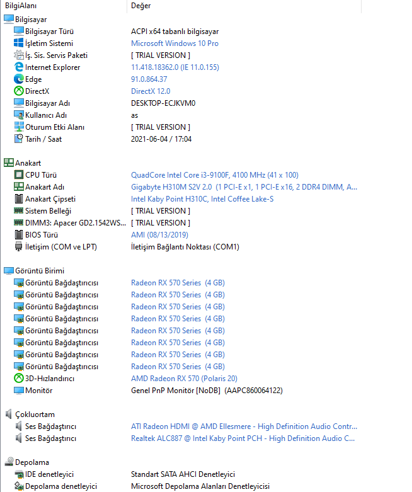Viewport: 412px width, 492px height.
Task: Click the Anakart Çipseti chipset icon
Action: coord(19,198)
